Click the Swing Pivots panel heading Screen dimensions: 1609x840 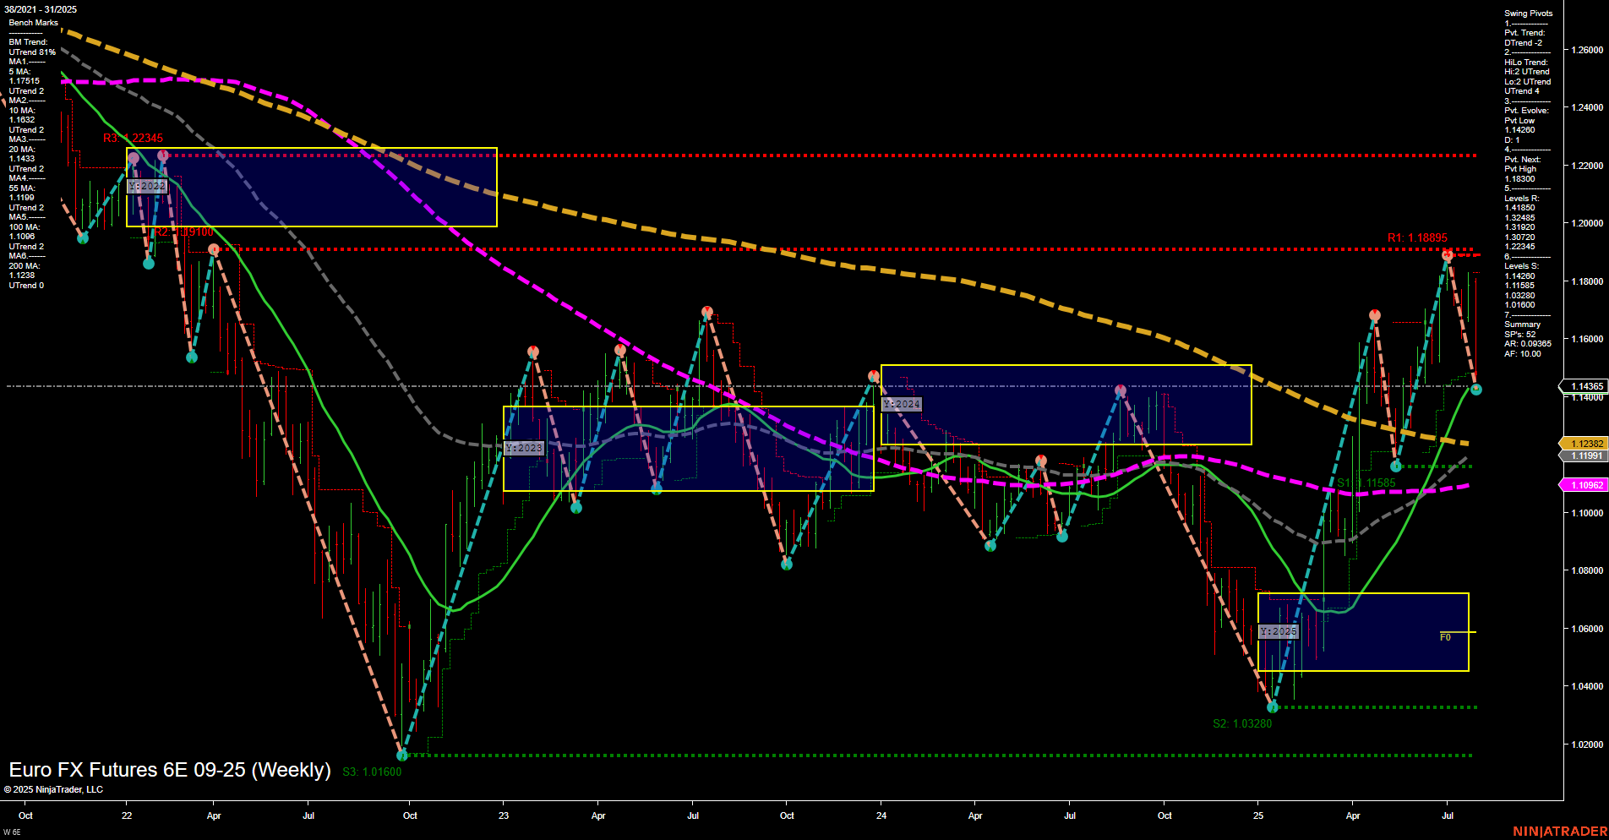(x=1529, y=14)
